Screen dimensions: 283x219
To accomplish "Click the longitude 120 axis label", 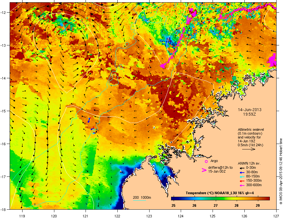I will [x=54, y=216].
